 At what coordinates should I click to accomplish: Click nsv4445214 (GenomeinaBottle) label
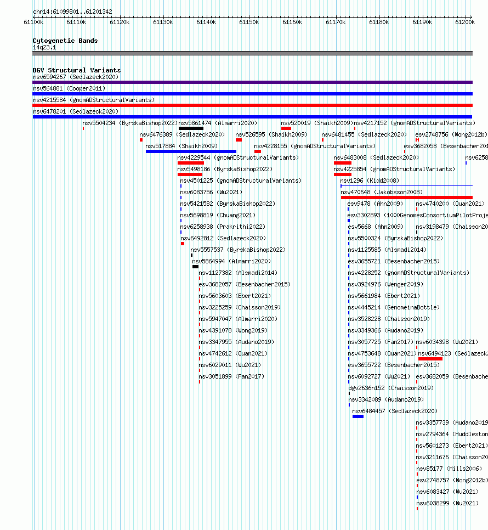click(394, 307)
